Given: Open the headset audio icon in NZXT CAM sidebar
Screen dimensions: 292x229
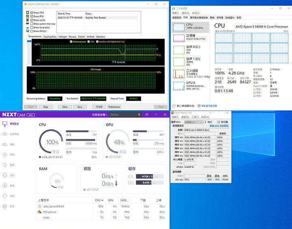Looking at the screenshot, I should pyautogui.click(x=4, y=196).
